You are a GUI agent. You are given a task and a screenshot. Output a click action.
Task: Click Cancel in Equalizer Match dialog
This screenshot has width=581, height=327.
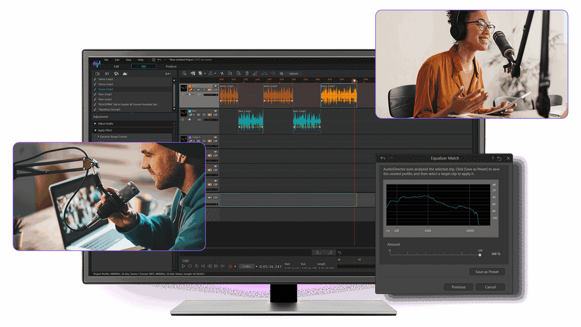coord(490,287)
